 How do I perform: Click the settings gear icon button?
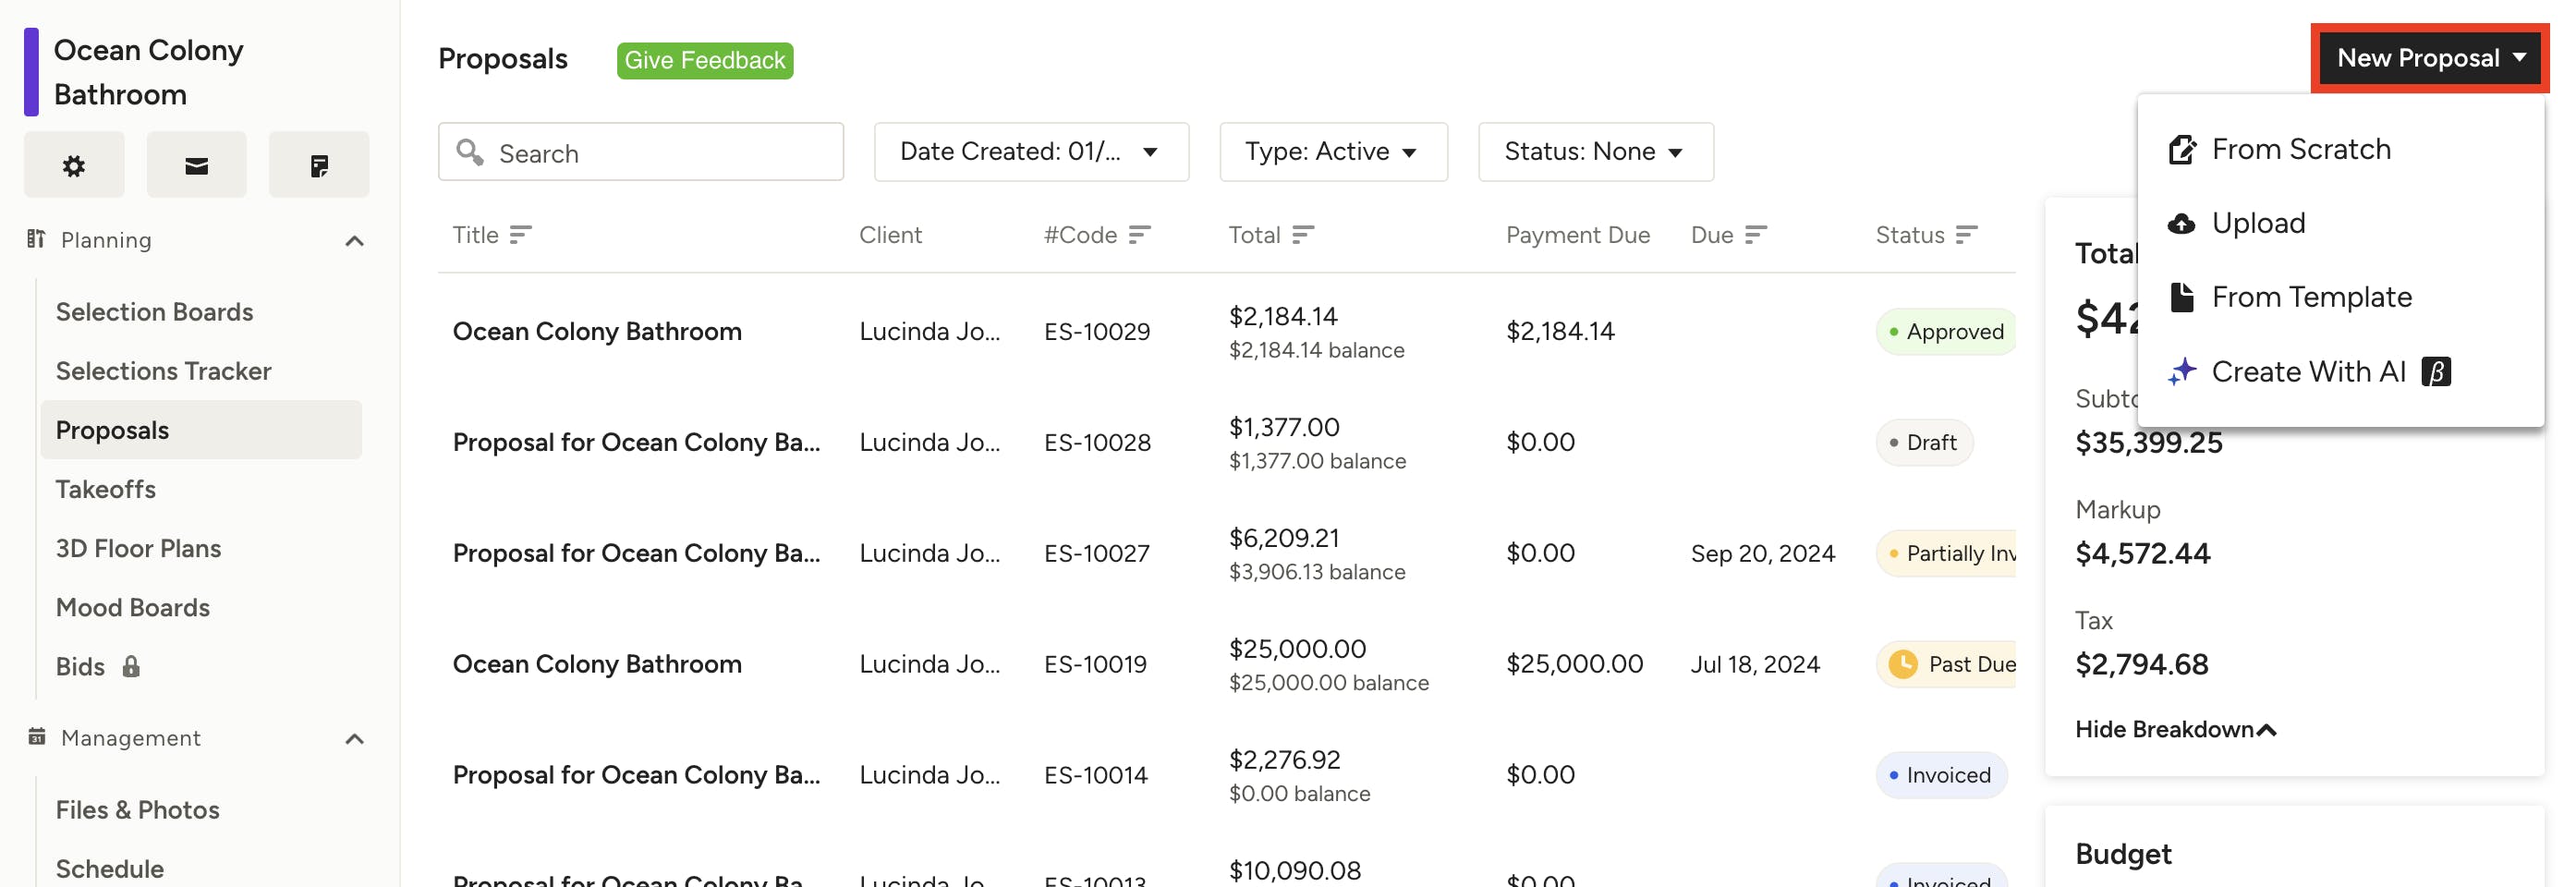click(x=74, y=165)
